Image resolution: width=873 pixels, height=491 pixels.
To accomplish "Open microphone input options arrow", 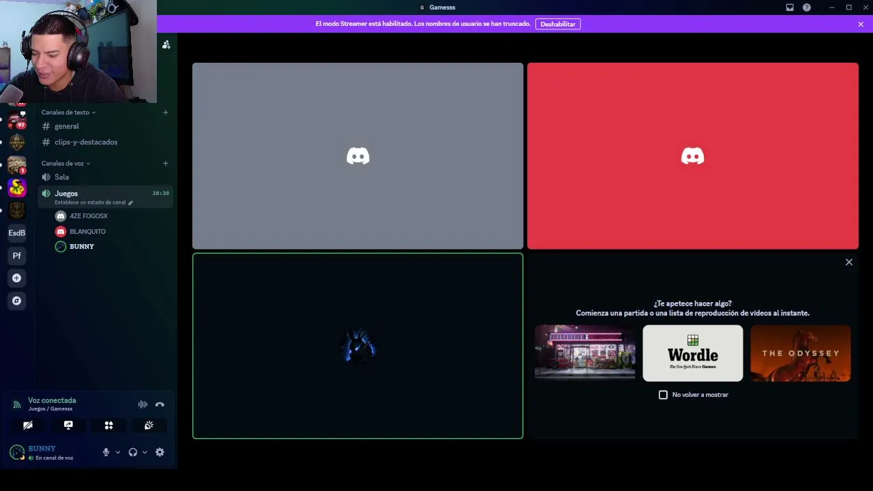I will coord(118,452).
